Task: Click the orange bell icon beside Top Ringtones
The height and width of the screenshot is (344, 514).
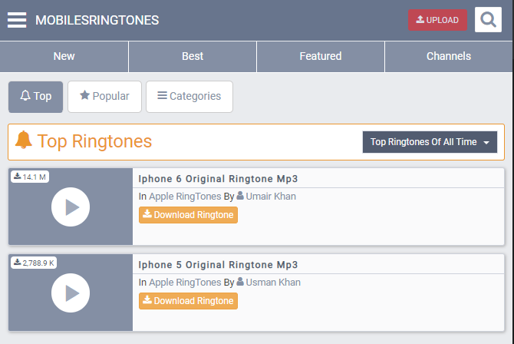Action: 24,141
